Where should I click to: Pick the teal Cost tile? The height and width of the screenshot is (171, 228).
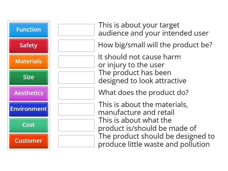click(28, 125)
